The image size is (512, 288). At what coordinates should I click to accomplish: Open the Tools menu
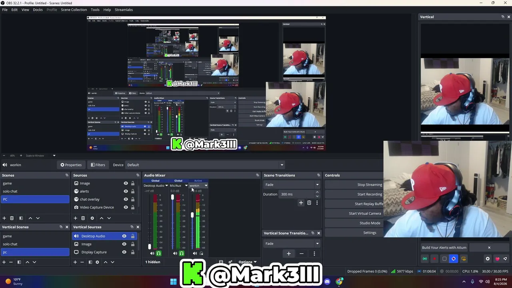(95, 10)
